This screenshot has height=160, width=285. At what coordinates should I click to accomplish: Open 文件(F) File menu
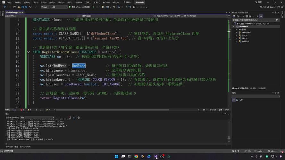tap(9, 2)
